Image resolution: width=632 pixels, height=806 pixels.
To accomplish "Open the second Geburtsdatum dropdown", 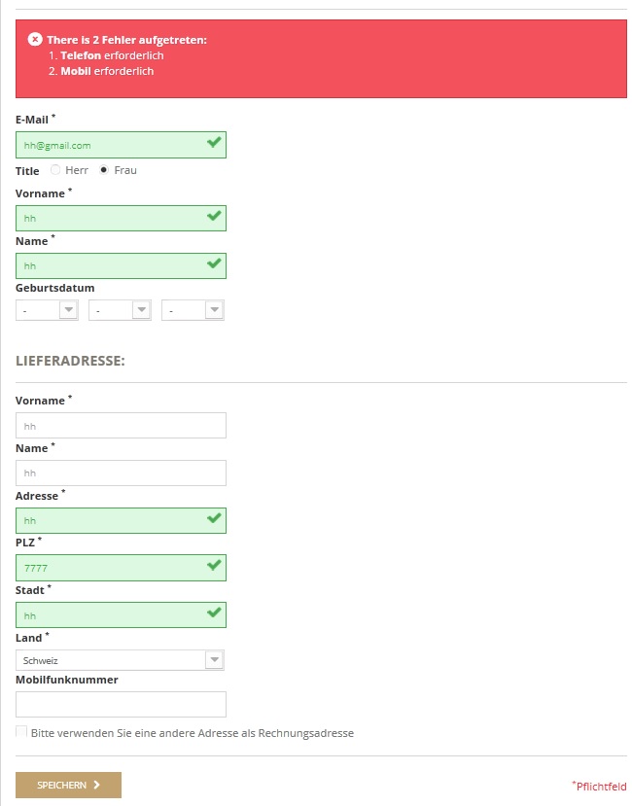I will pos(120,310).
